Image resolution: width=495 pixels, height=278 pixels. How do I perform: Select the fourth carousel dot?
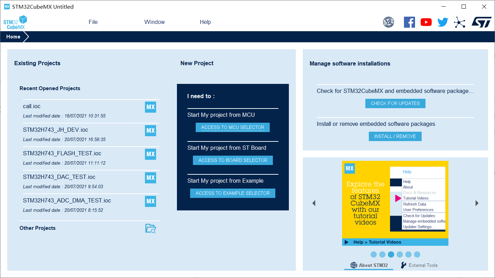click(x=400, y=254)
